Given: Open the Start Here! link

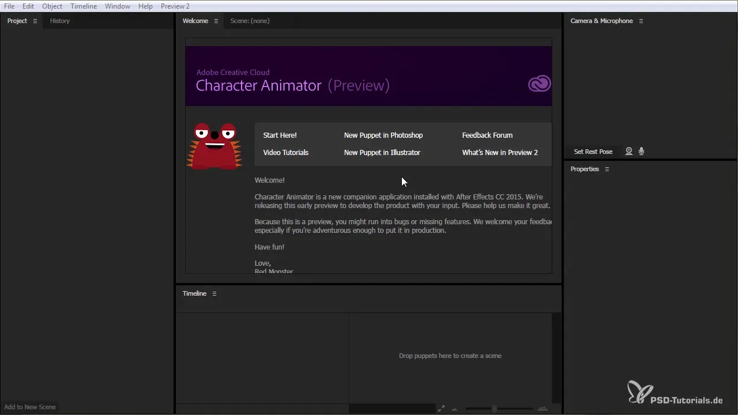Looking at the screenshot, I should click(x=280, y=135).
